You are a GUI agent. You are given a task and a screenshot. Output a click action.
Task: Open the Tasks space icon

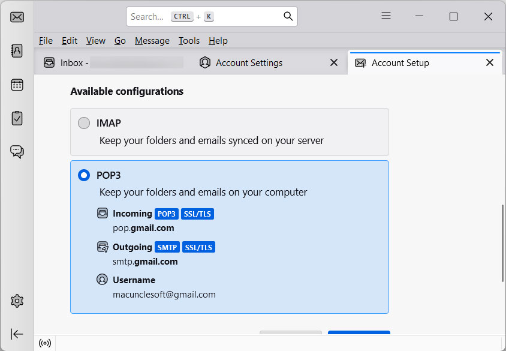coord(17,118)
